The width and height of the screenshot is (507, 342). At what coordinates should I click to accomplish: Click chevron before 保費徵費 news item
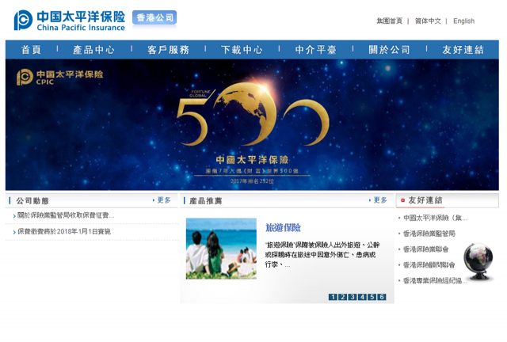click(14, 232)
